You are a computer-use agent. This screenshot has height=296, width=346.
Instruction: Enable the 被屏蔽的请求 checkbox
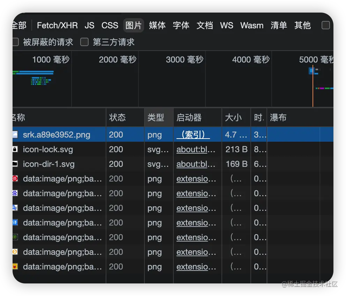15,42
